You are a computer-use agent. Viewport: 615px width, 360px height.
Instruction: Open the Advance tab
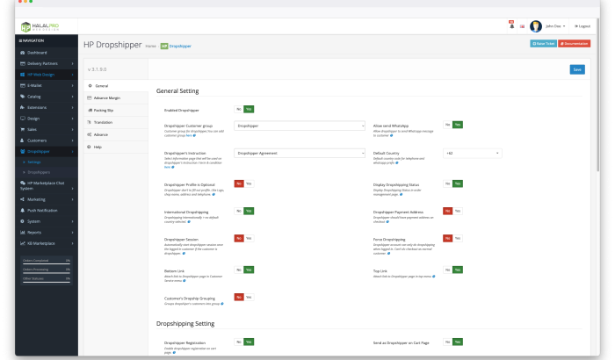point(116,134)
